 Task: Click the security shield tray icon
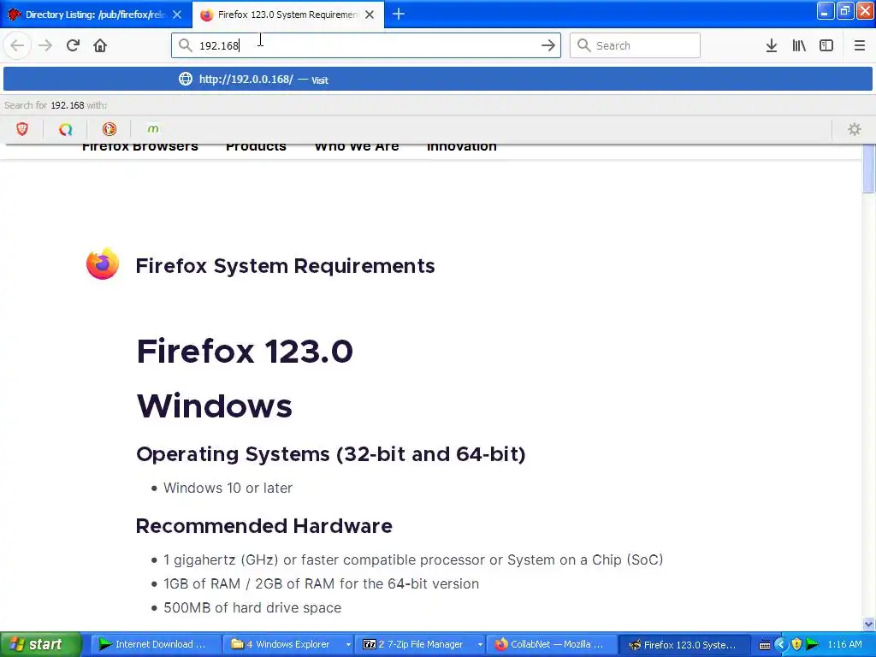click(x=796, y=644)
